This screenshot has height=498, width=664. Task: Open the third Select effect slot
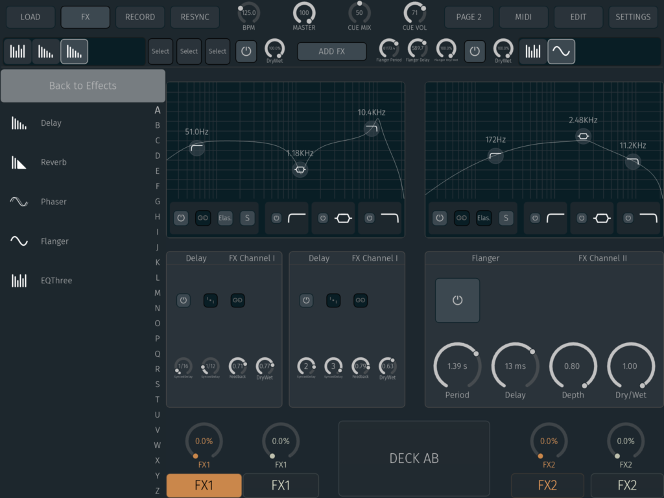[x=217, y=51]
